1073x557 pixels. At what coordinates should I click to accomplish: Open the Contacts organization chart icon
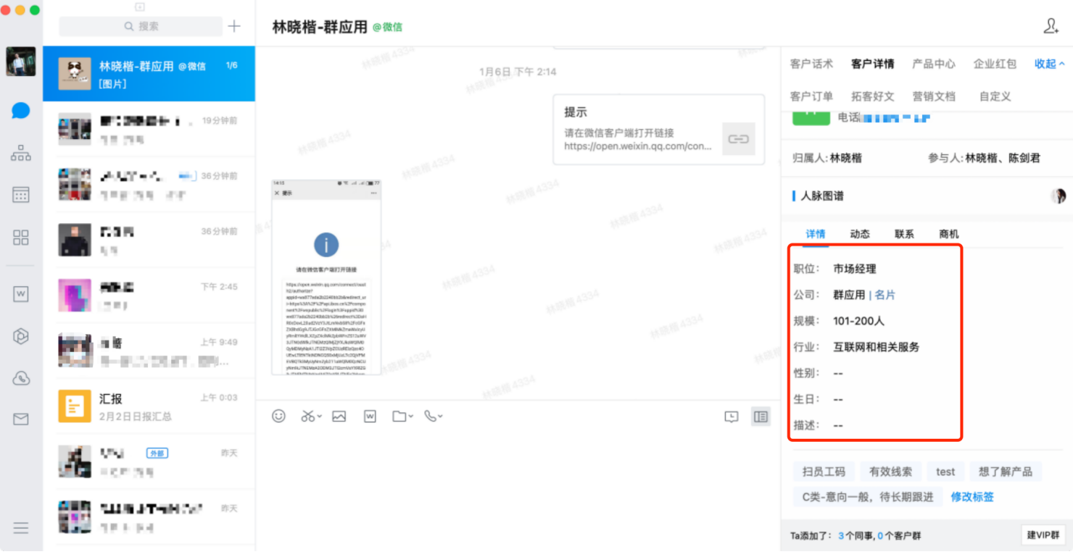(x=21, y=153)
